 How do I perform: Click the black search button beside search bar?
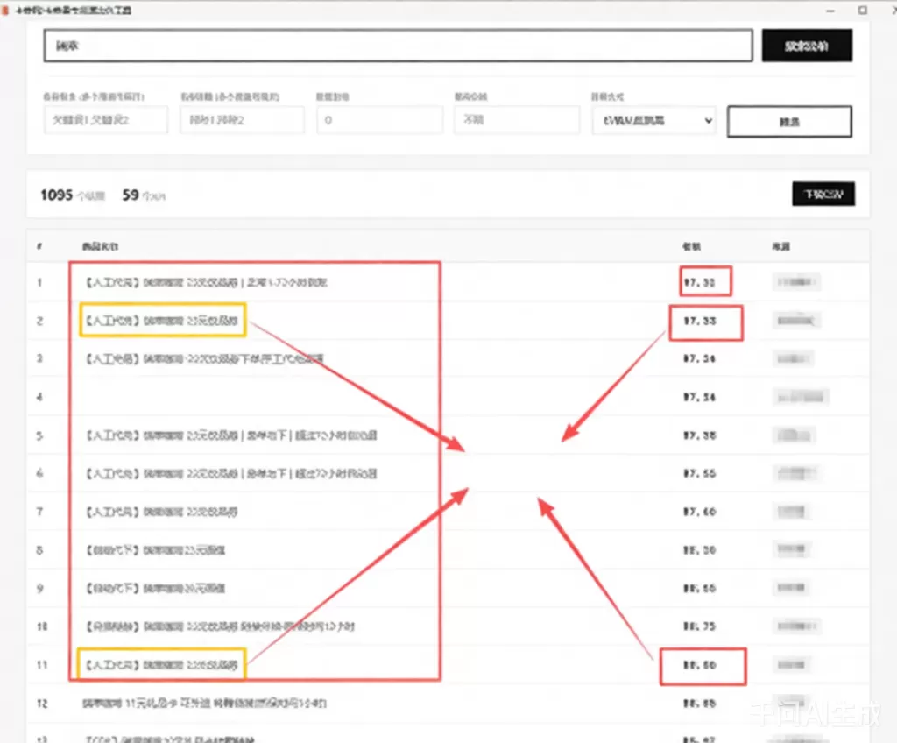click(x=807, y=46)
